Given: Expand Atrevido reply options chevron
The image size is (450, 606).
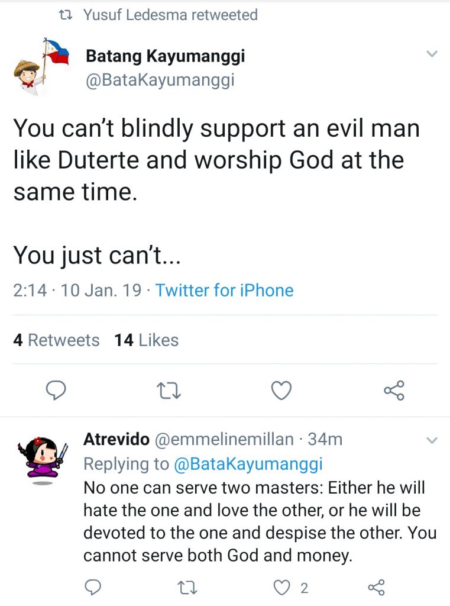Looking at the screenshot, I should (432, 440).
